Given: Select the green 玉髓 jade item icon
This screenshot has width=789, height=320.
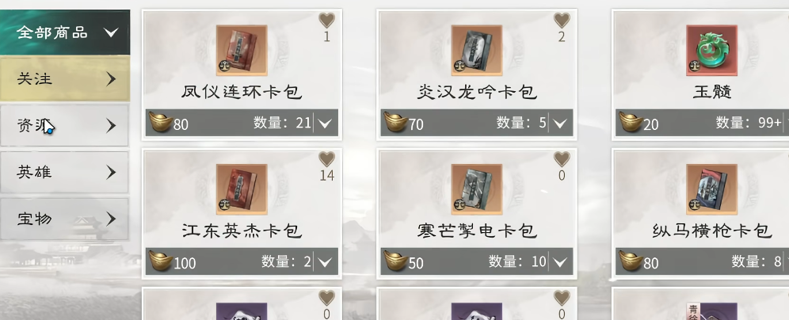Looking at the screenshot, I should [711, 51].
